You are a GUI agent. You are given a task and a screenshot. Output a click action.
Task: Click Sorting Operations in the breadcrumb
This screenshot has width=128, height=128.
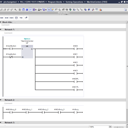pos(74,2)
